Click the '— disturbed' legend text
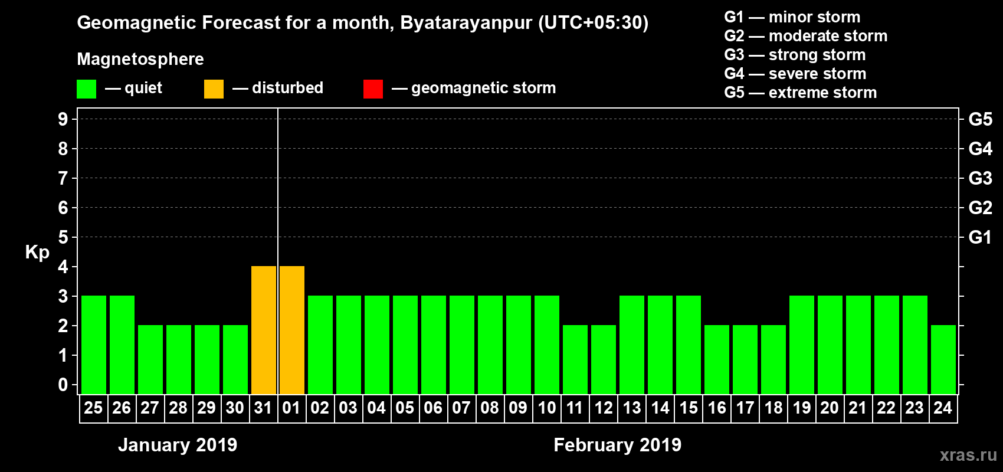 click(278, 88)
